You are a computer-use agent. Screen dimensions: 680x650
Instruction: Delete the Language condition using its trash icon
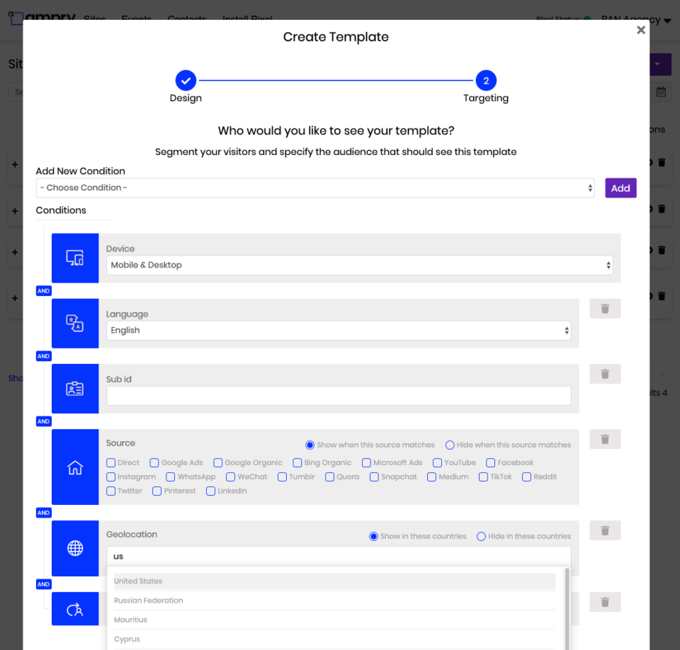[604, 308]
